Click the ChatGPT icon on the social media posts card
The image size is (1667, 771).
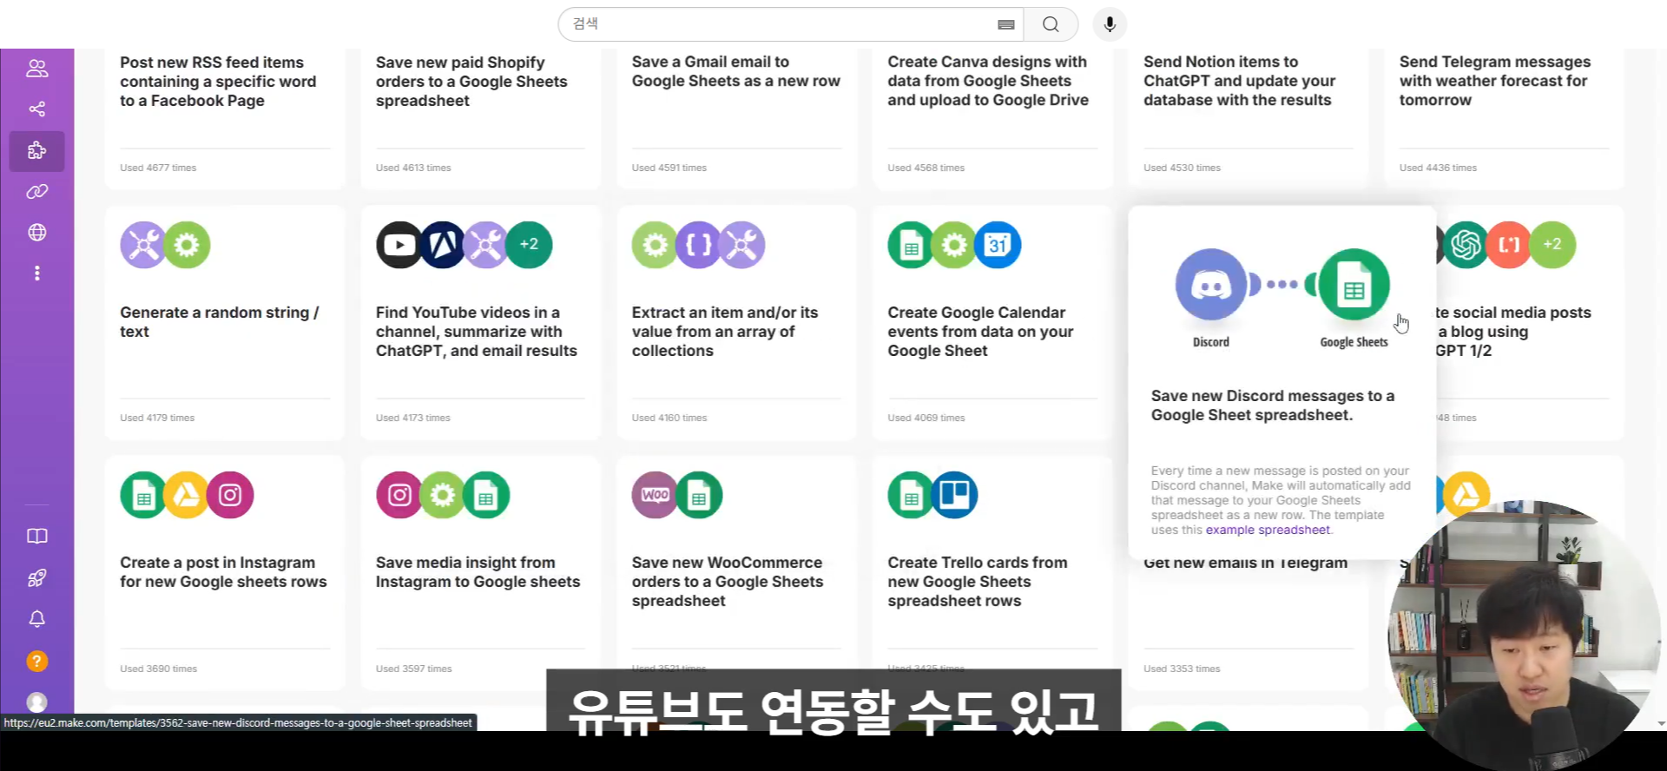point(1466,245)
